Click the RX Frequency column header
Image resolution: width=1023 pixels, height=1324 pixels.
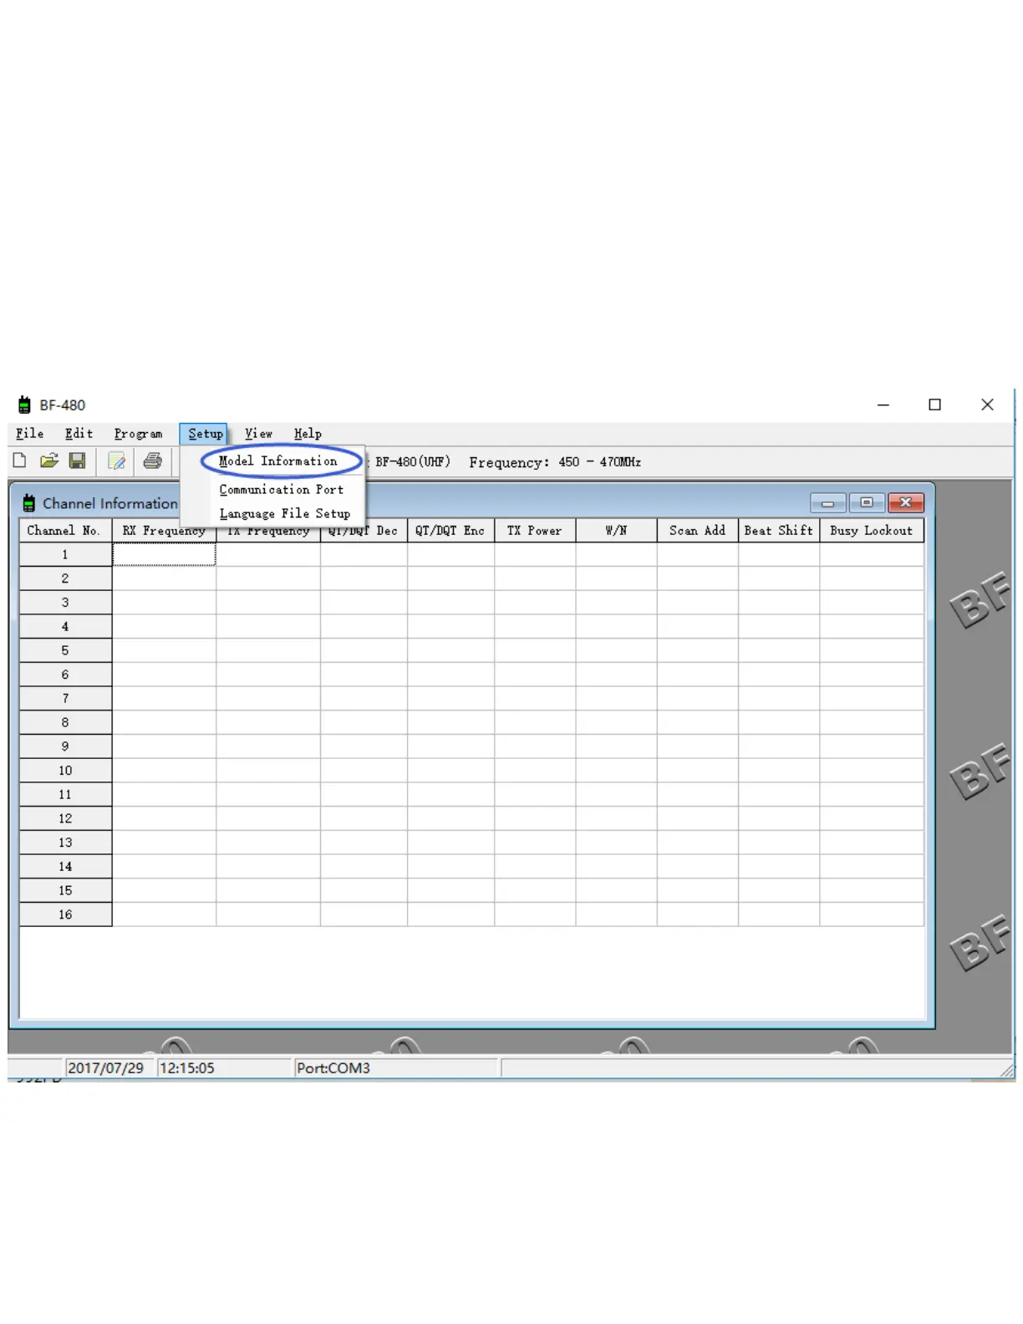(164, 531)
